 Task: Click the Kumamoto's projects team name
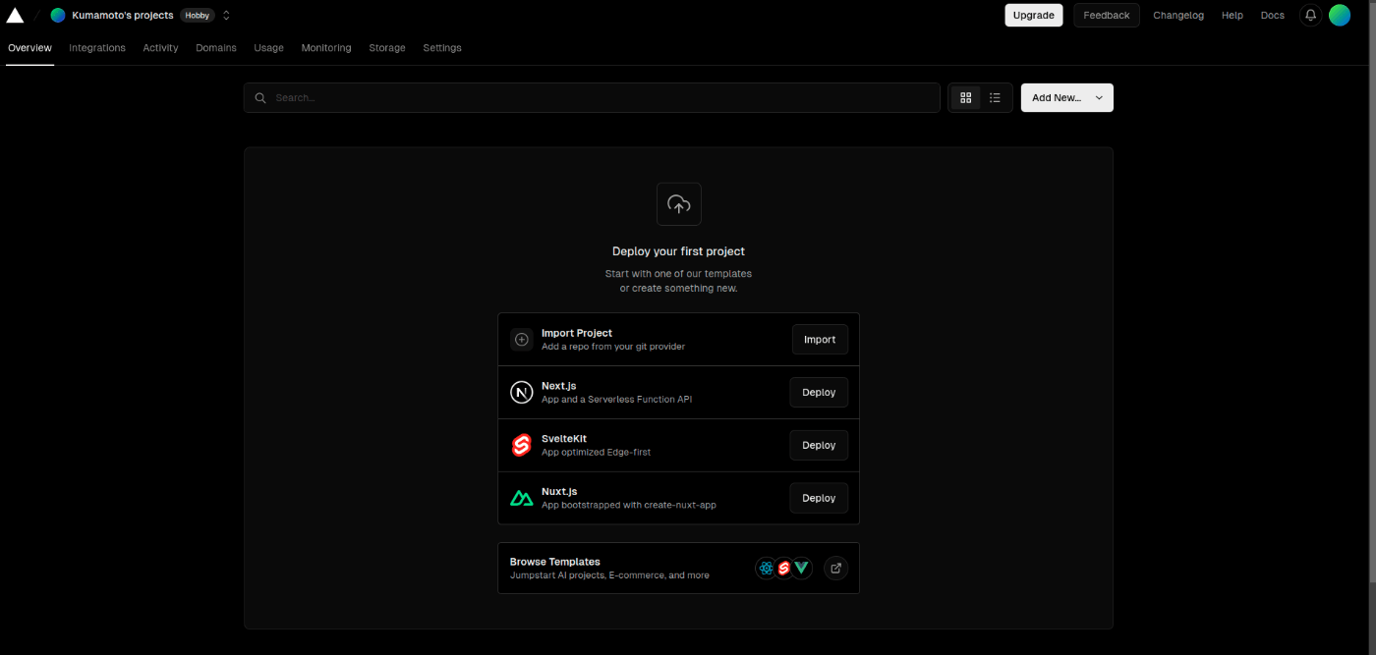coord(123,15)
